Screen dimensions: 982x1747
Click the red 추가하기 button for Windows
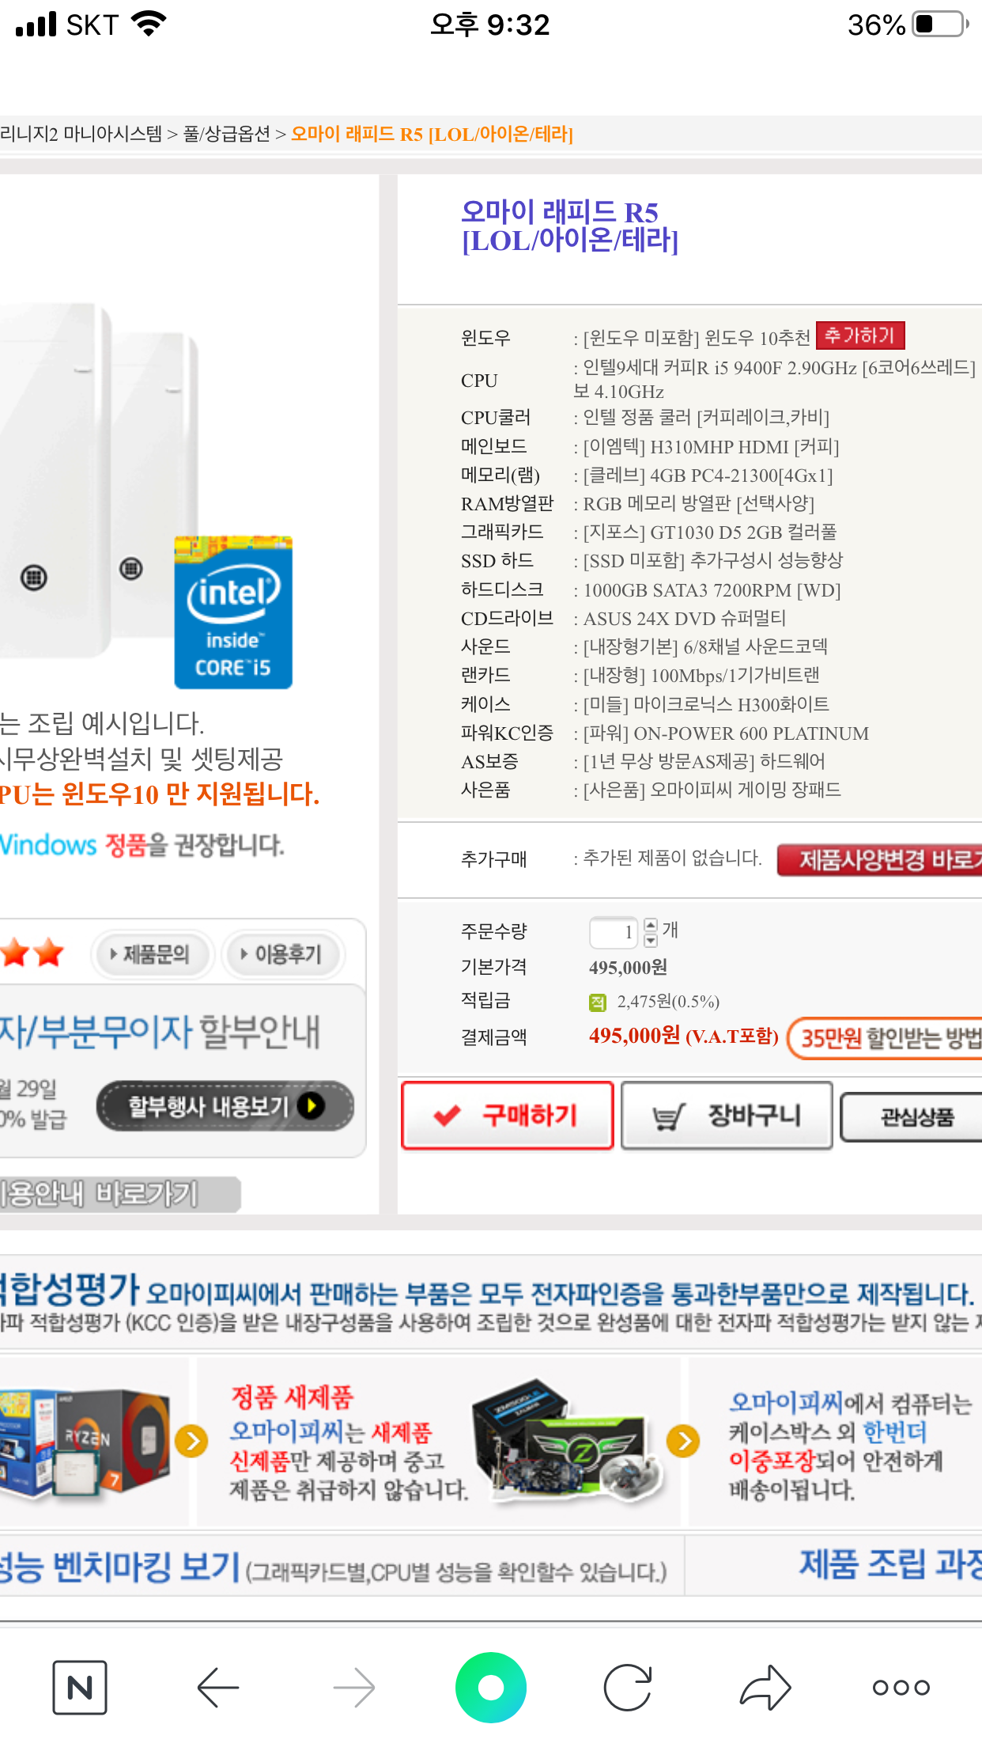pos(860,335)
